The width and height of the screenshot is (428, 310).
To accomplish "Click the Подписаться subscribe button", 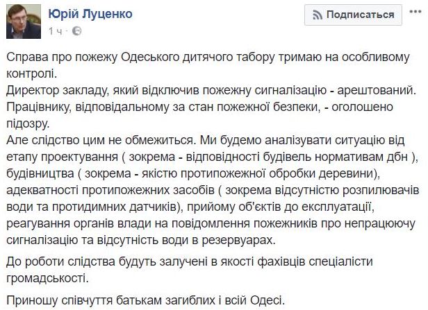I will click(x=353, y=15).
